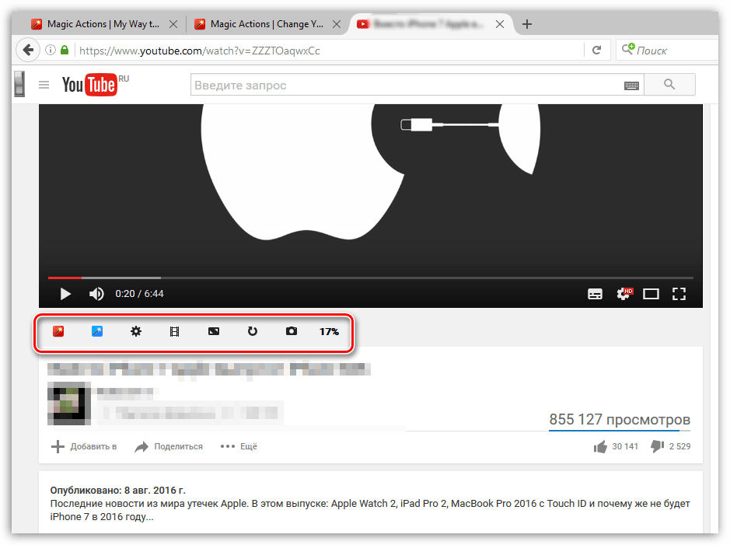
Task: Toggle the auto-replay loop icon
Action: tap(253, 331)
